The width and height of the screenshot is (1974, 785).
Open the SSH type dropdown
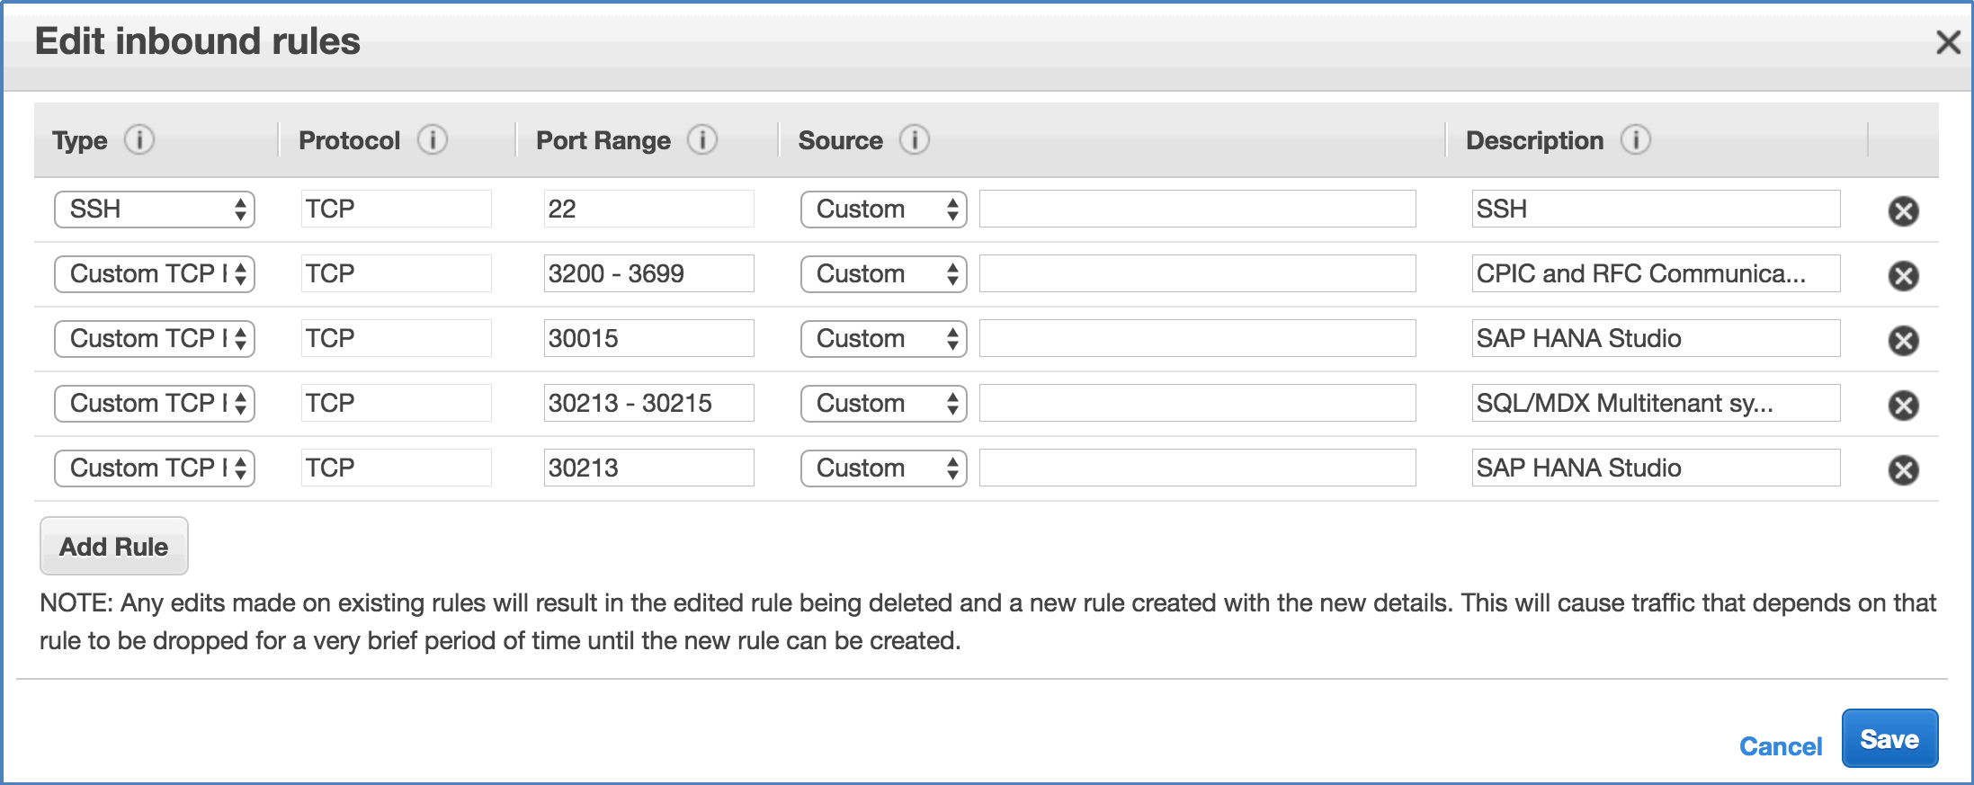click(x=155, y=210)
